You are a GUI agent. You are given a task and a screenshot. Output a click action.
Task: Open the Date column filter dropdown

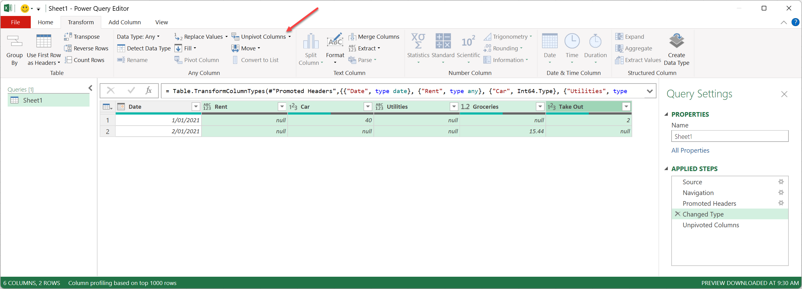(196, 107)
